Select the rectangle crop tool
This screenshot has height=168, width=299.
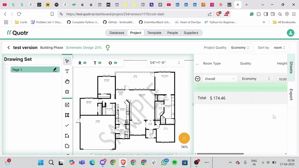click(x=67, y=136)
